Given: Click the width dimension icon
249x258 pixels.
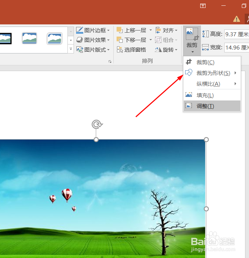Looking at the screenshot, I should click(205, 47).
